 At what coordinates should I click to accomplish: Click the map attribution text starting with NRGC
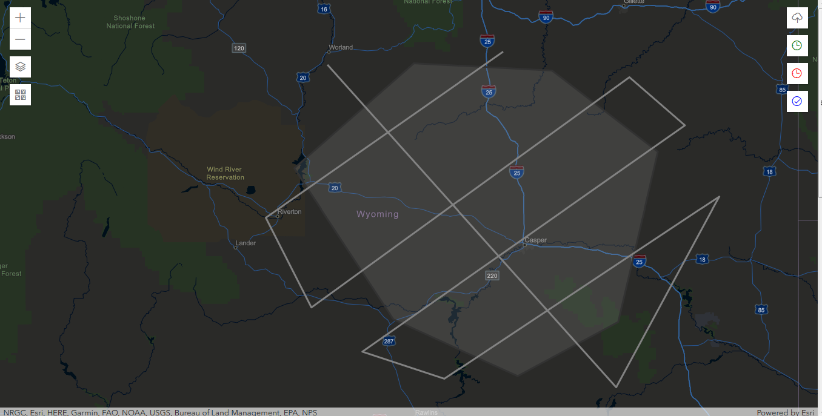[x=160, y=412]
